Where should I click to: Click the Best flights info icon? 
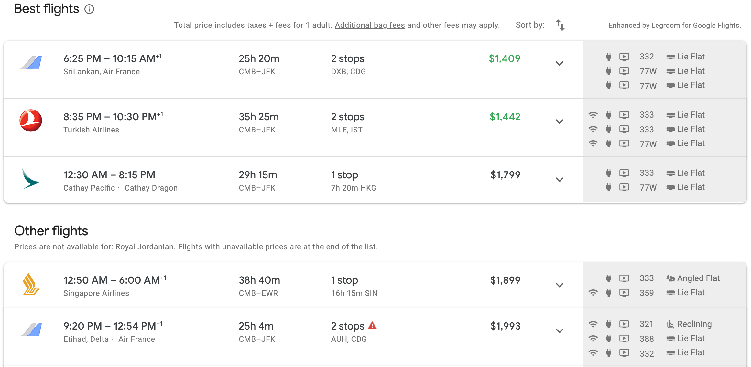(89, 9)
